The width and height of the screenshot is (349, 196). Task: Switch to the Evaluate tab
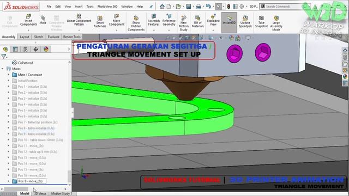click(53, 36)
